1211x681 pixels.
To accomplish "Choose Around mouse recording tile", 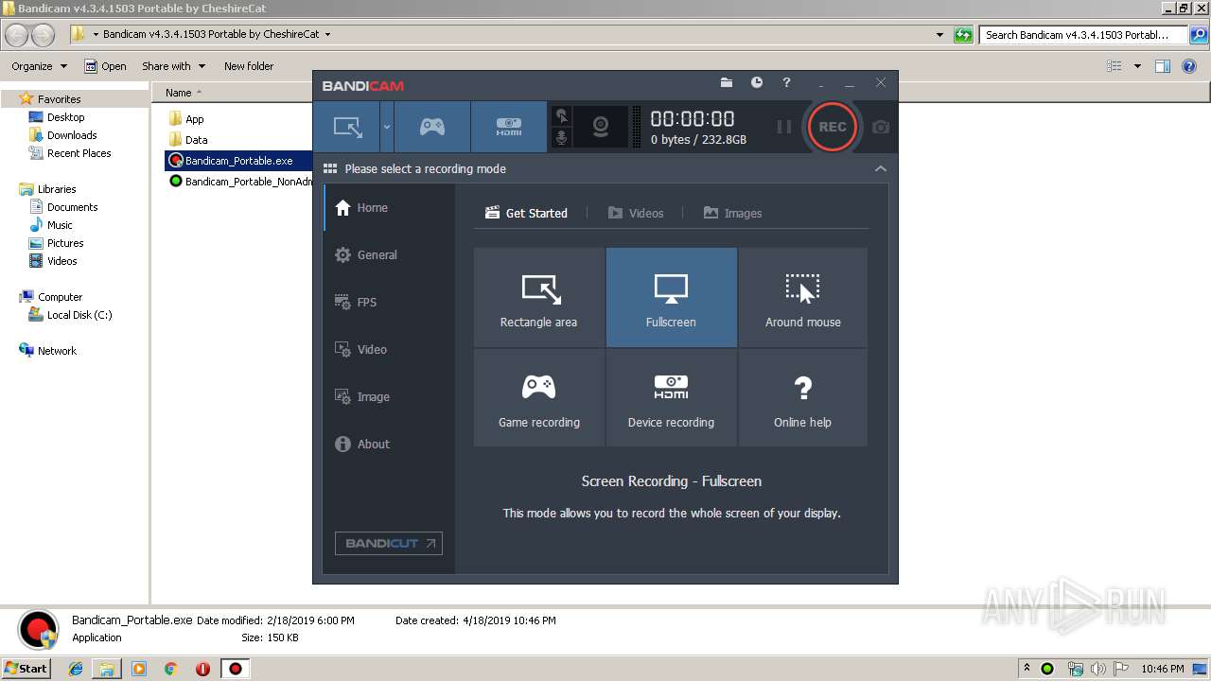I will click(x=802, y=298).
